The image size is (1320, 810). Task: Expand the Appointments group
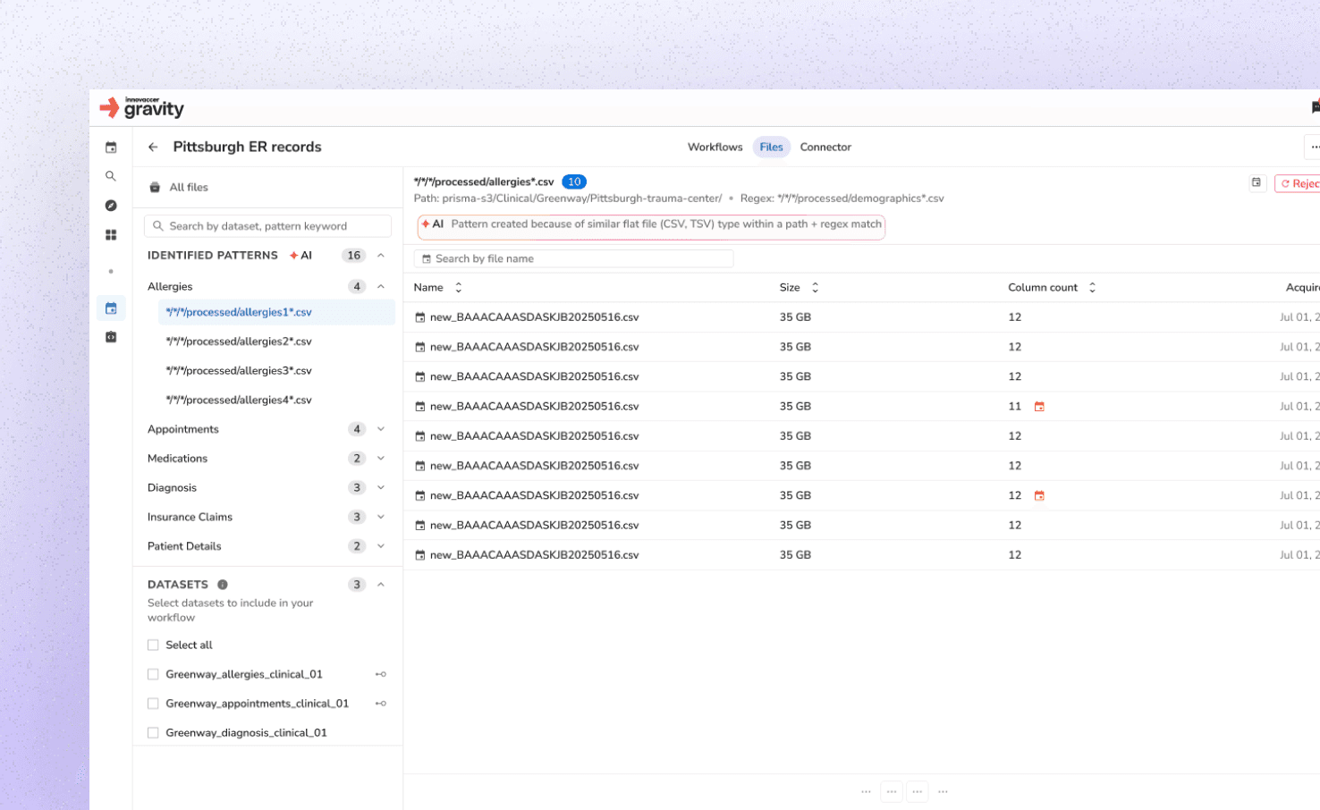click(x=381, y=429)
